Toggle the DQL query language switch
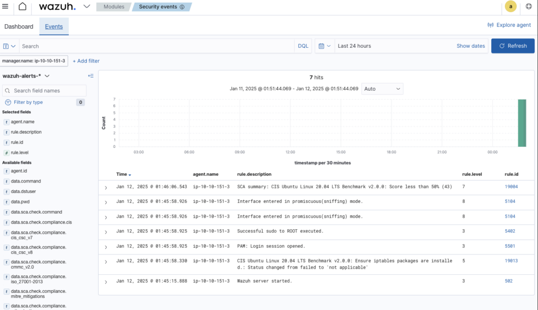The height and width of the screenshot is (310, 538). [x=303, y=46]
